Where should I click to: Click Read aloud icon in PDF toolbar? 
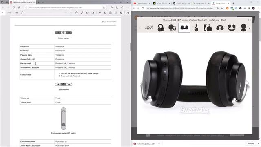pos(100,13)
